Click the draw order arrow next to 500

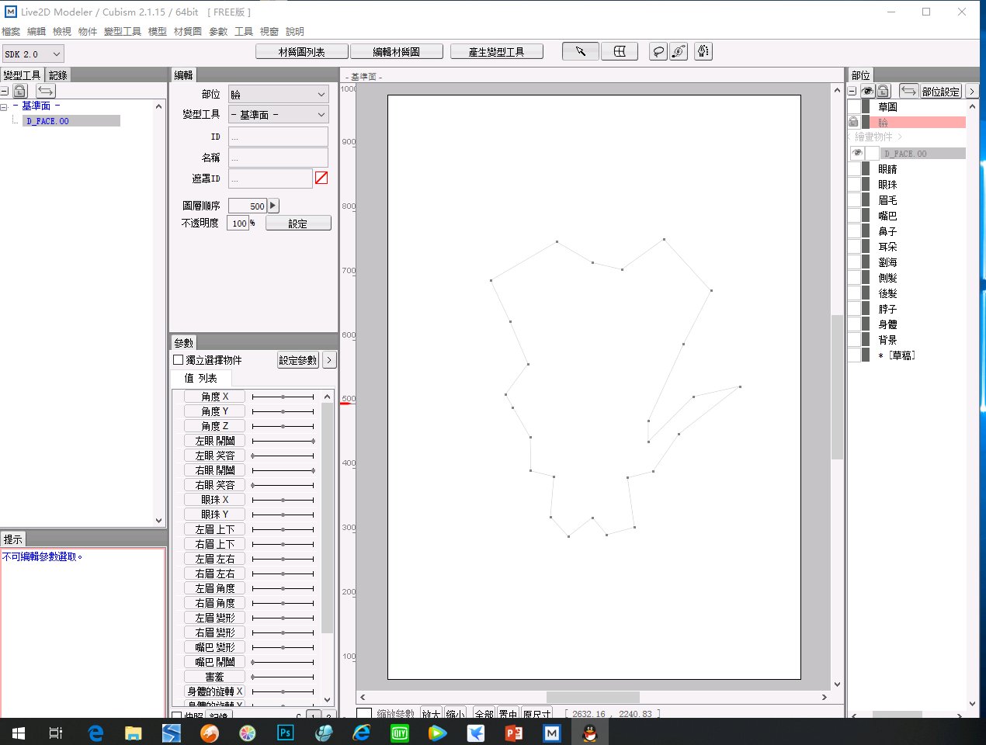[273, 206]
